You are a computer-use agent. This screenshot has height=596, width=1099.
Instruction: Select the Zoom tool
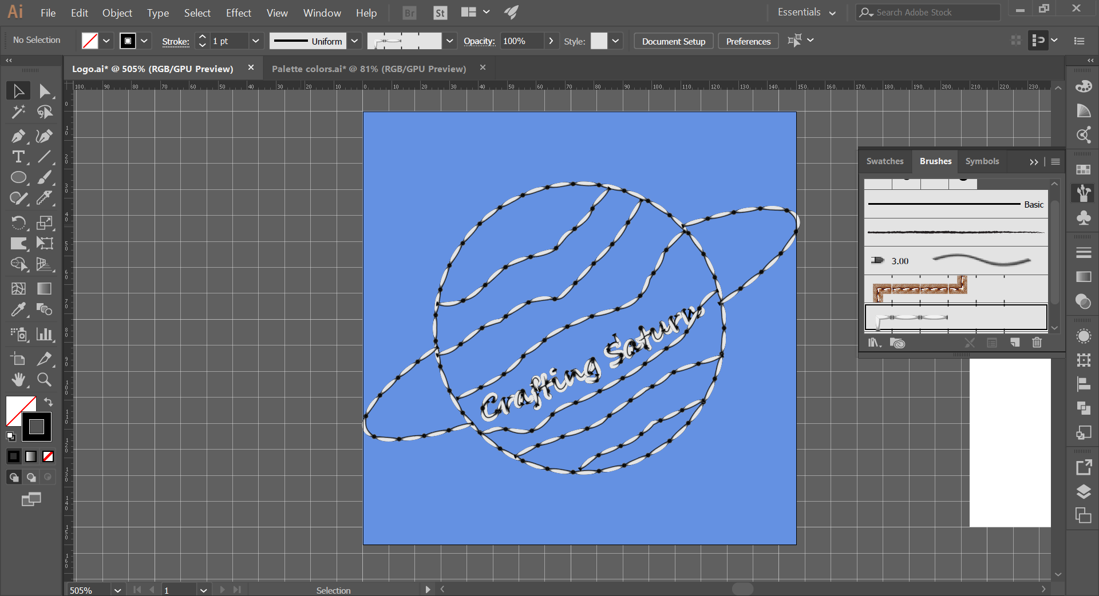[x=45, y=379]
